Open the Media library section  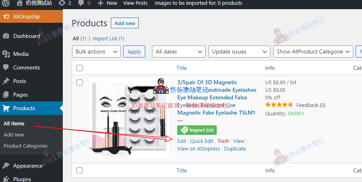[x=21, y=54]
